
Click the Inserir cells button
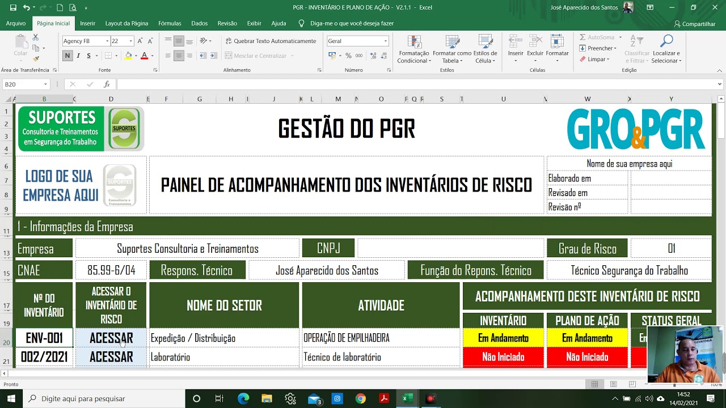click(x=516, y=50)
